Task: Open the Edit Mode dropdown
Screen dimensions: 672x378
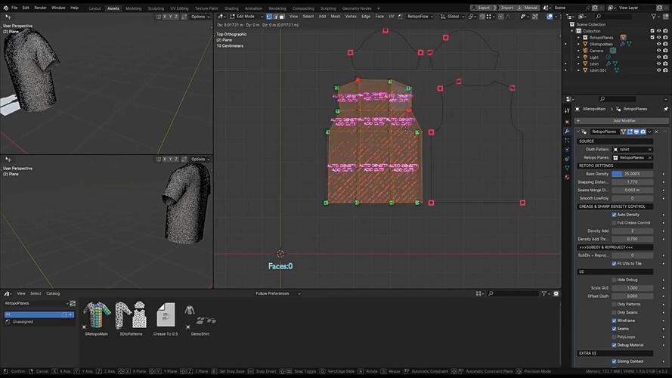Action: (247, 17)
